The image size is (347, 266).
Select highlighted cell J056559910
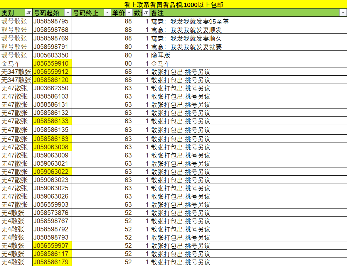[52, 63]
